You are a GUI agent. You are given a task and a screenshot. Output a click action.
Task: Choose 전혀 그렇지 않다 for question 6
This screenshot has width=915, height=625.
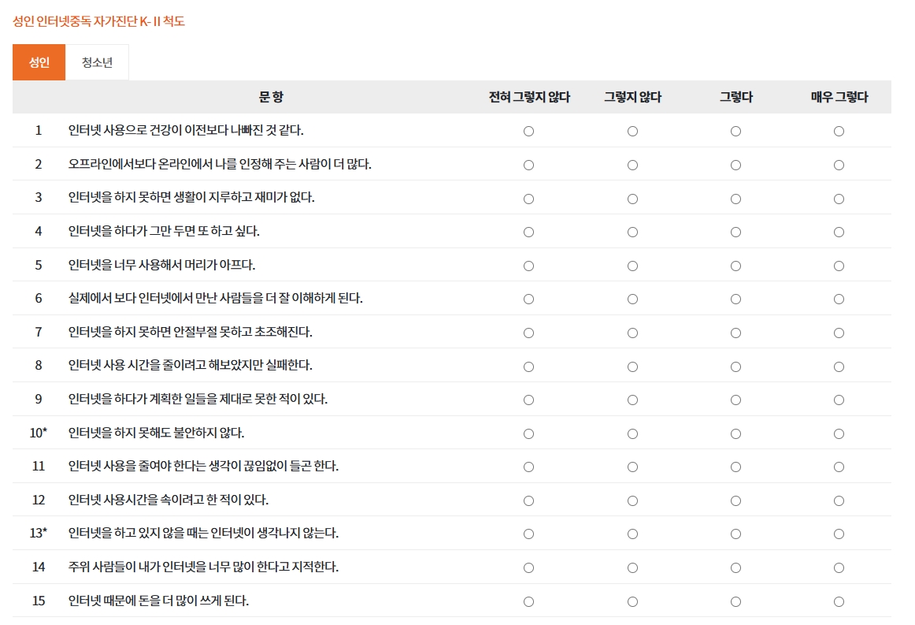tap(528, 299)
